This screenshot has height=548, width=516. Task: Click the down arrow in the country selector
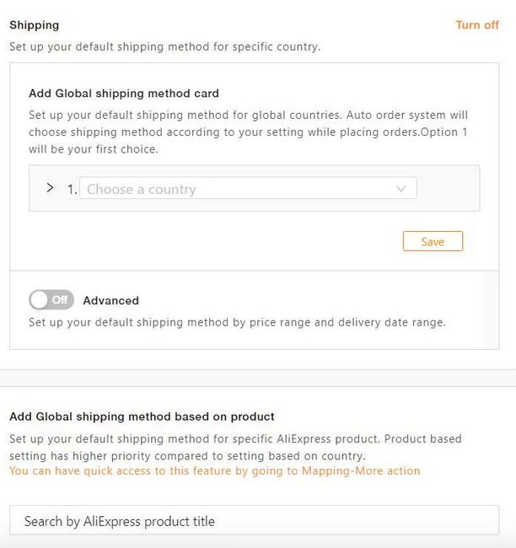tap(401, 189)
